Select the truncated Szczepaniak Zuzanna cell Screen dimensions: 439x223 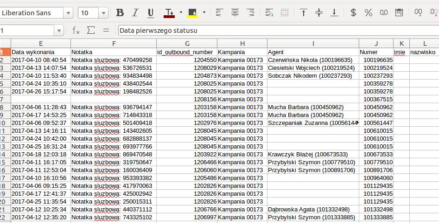click(313, 123)
